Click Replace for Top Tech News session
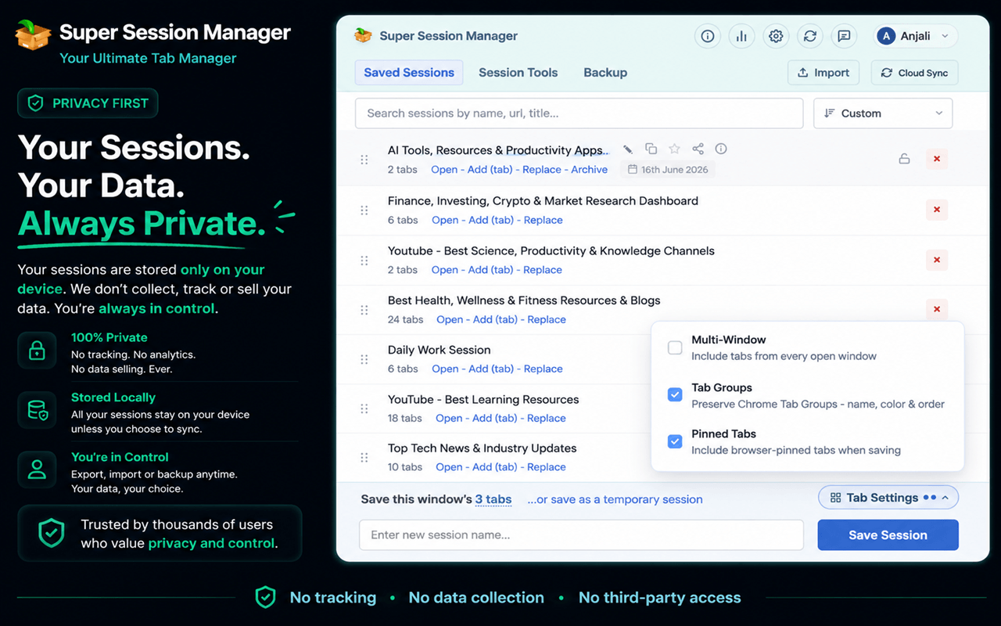The width and height of the screenshot is (1001, 626). (547, 467)
